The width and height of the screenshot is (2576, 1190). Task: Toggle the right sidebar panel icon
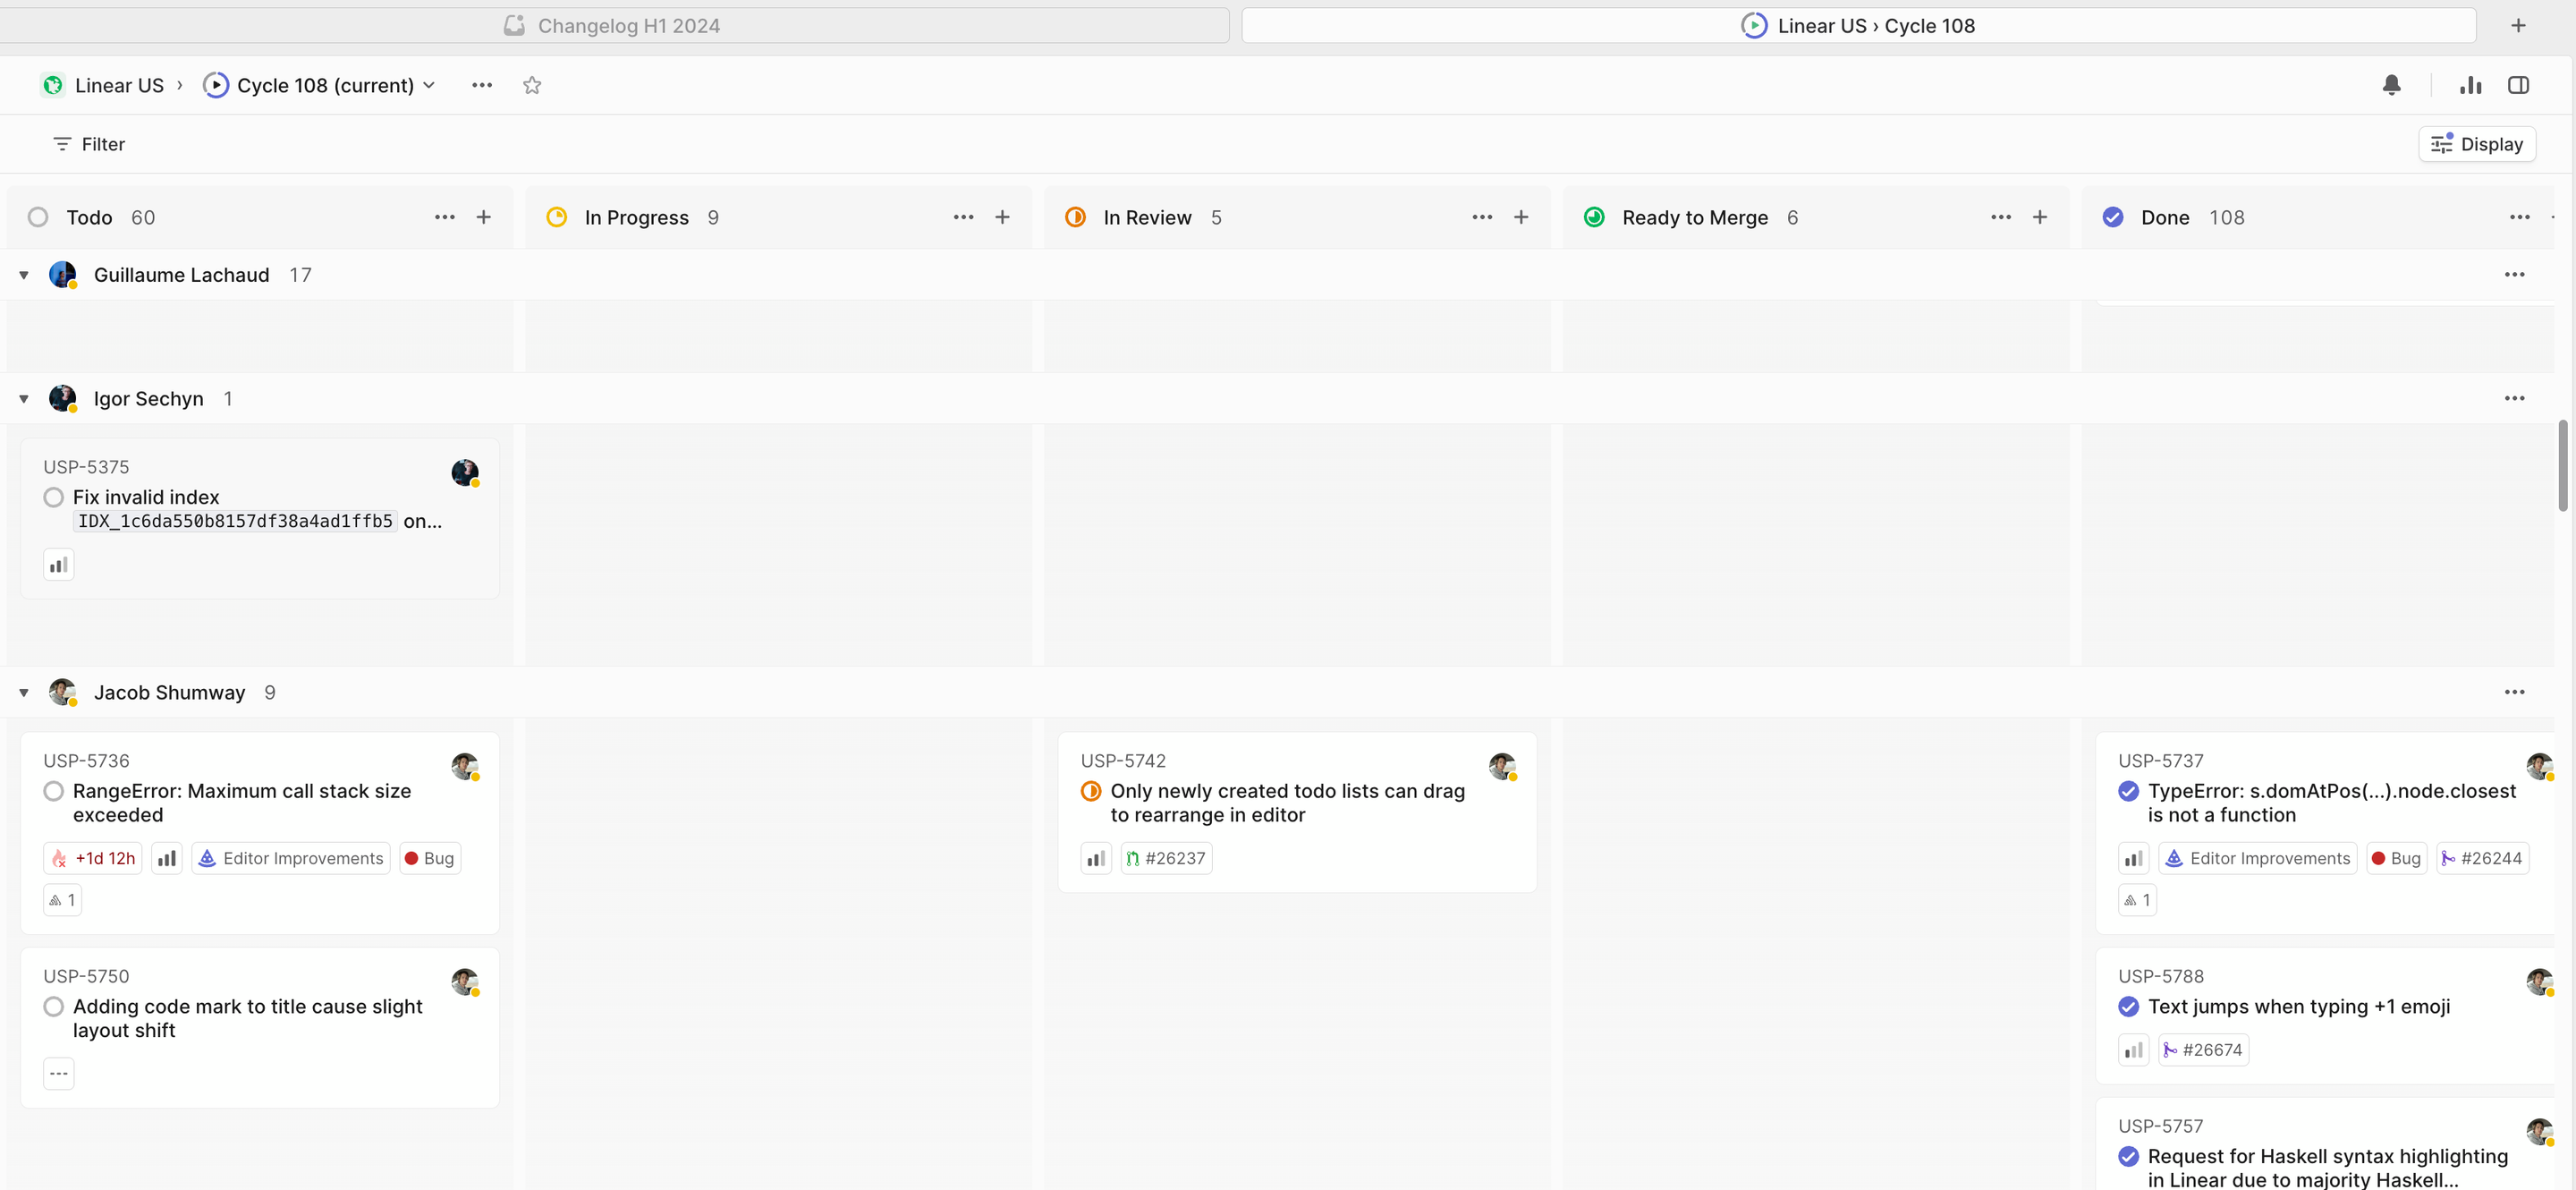(x=2518, y=85)
